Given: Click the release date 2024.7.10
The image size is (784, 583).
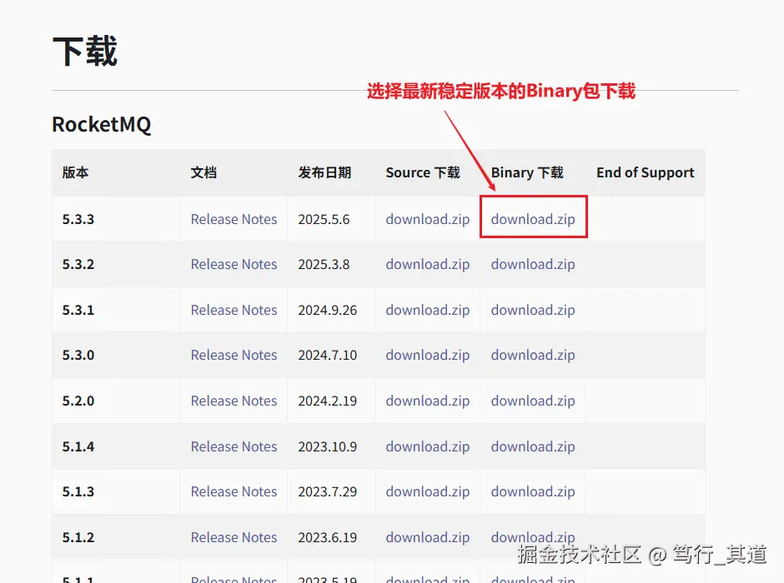Looking at the screenshot, I should click(x=328, y=355).
